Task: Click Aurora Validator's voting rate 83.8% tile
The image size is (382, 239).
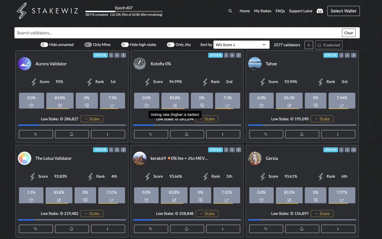Action: 60,101
